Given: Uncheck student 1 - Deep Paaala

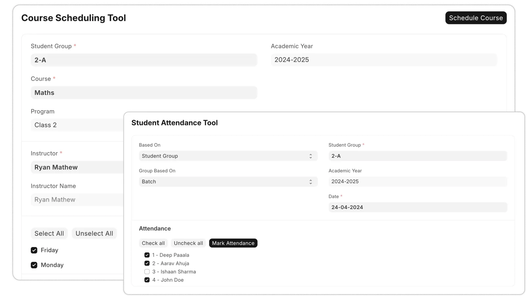Looking at the screenshot, I should [147, 255].
